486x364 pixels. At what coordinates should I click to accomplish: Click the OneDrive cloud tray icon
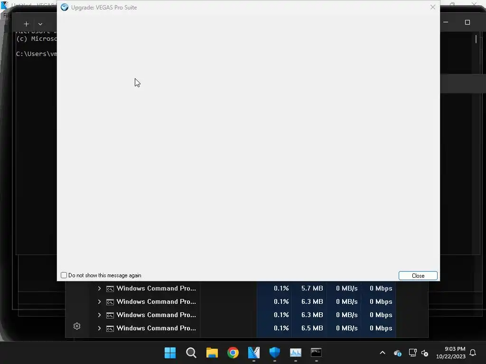point(398,353)
